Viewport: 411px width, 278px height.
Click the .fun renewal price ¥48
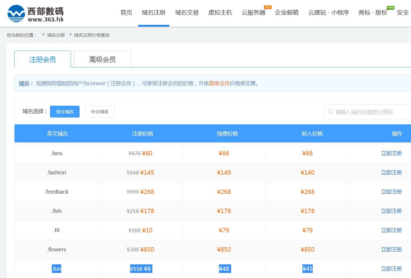pos(224,269)
